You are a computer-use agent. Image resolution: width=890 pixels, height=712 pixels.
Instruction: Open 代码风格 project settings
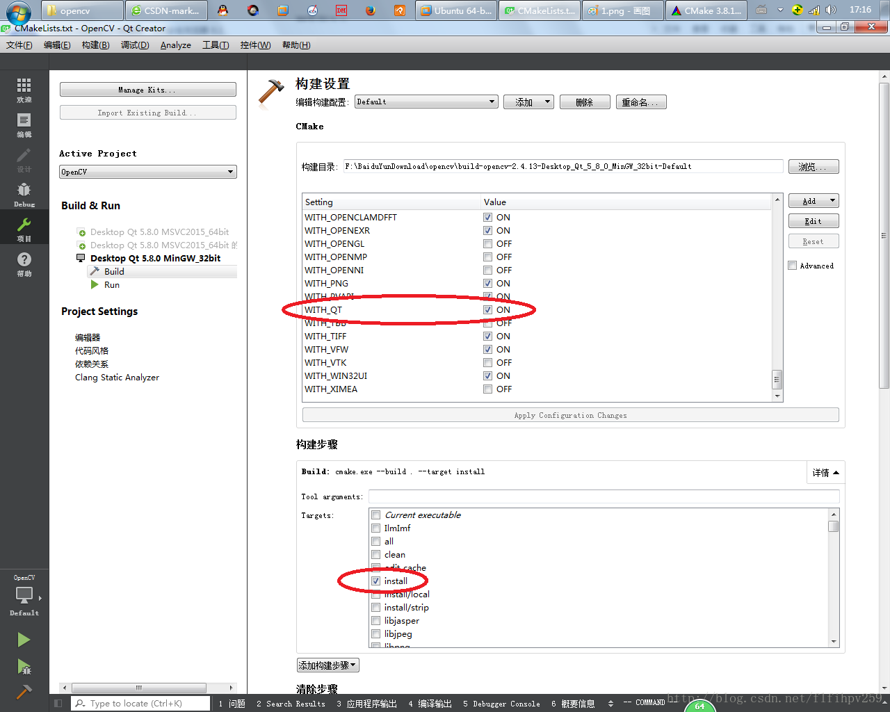(92, 351)
